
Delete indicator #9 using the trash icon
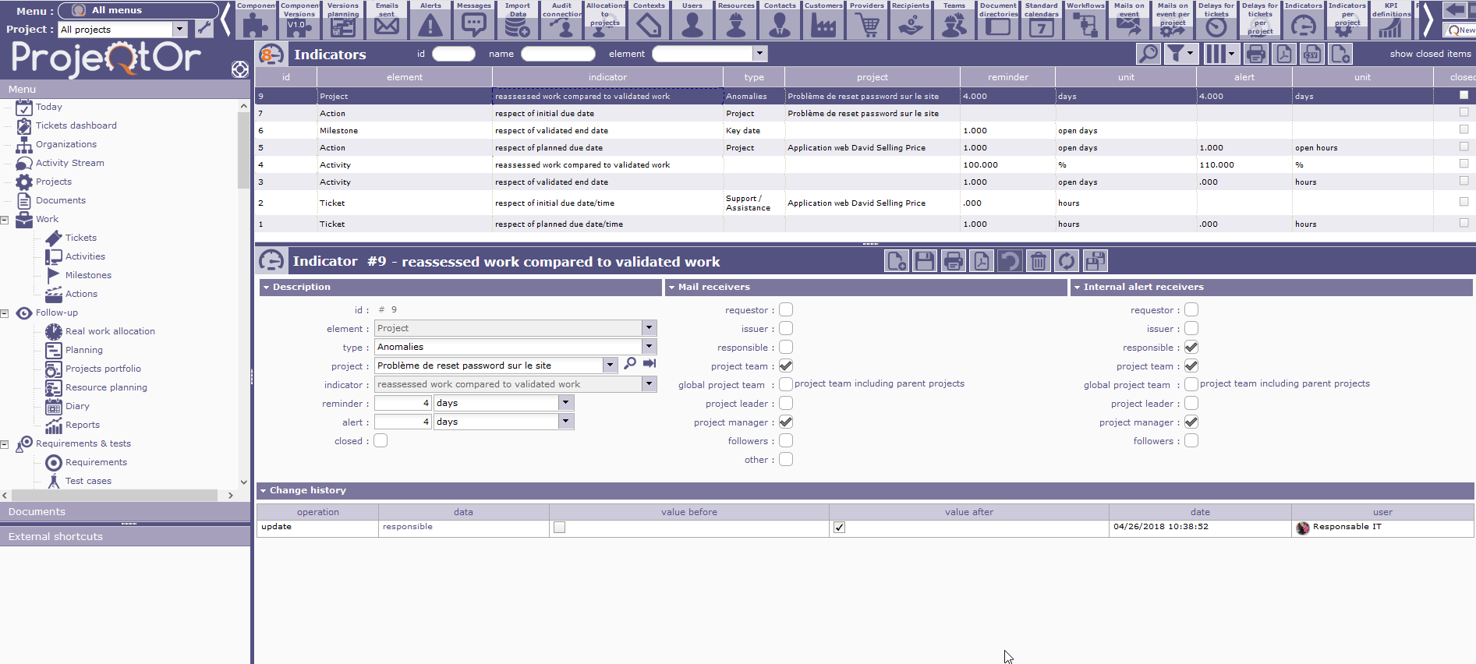(x=1038, y=261)
